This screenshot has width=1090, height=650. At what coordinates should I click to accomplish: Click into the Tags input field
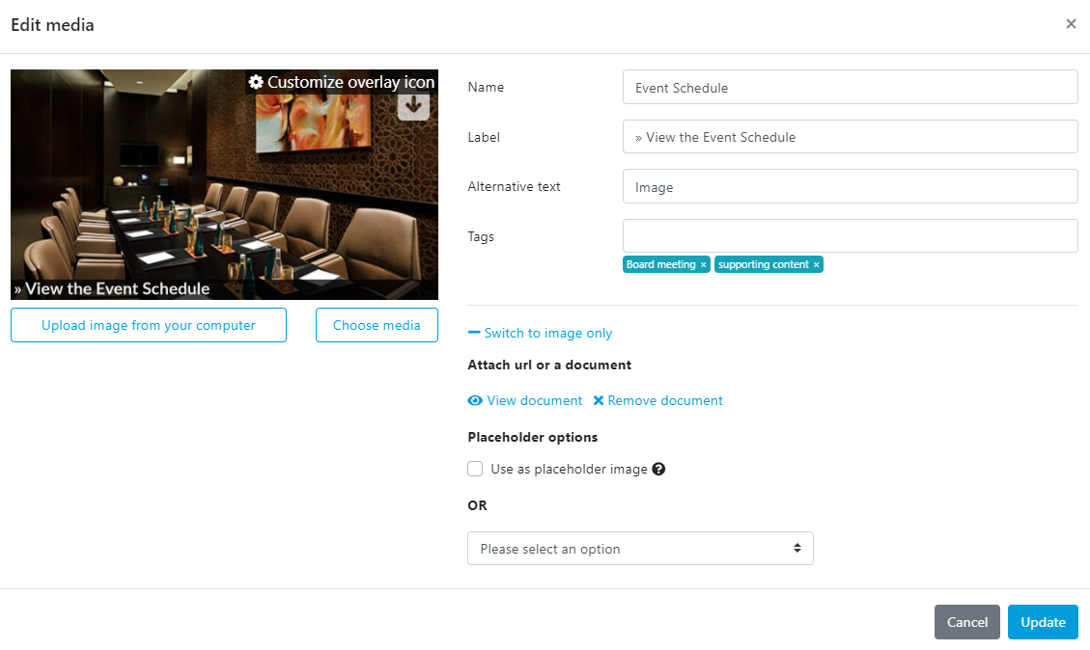click(851, 236)
